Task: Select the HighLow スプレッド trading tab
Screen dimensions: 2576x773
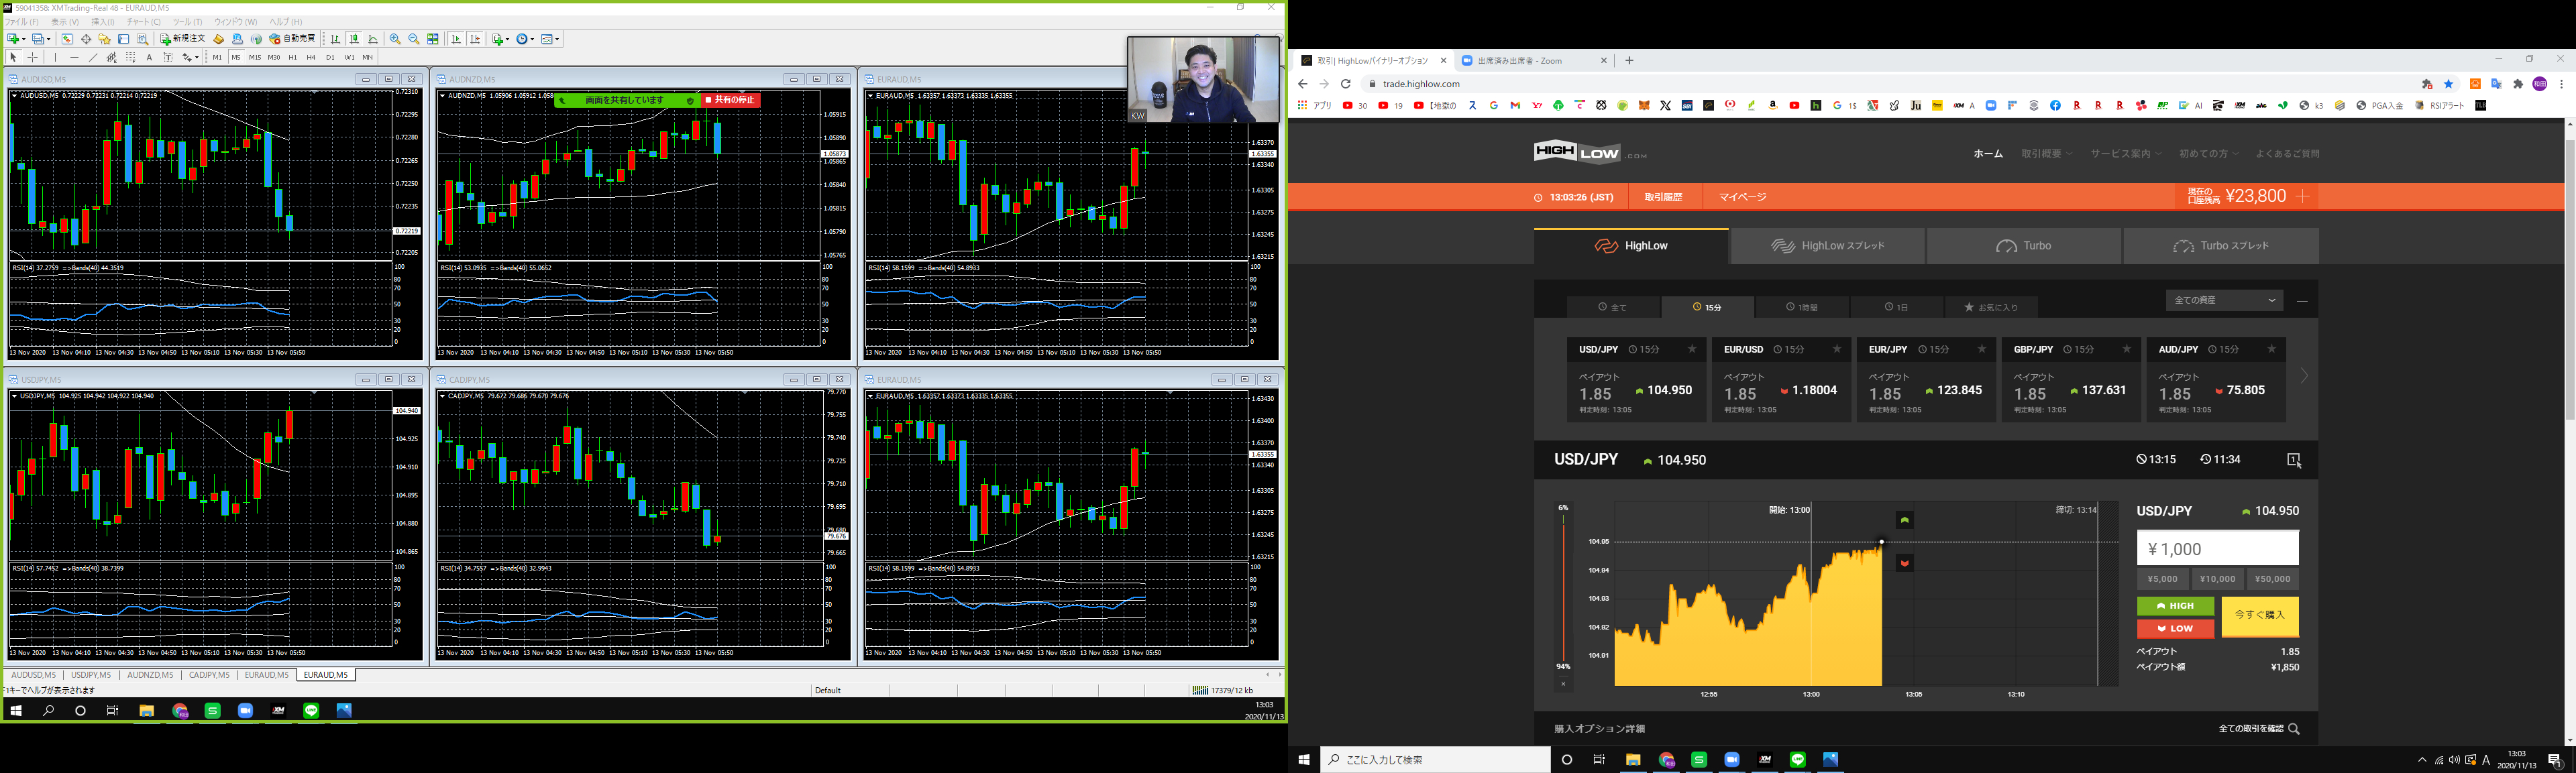Action: tap(1827, 246)
